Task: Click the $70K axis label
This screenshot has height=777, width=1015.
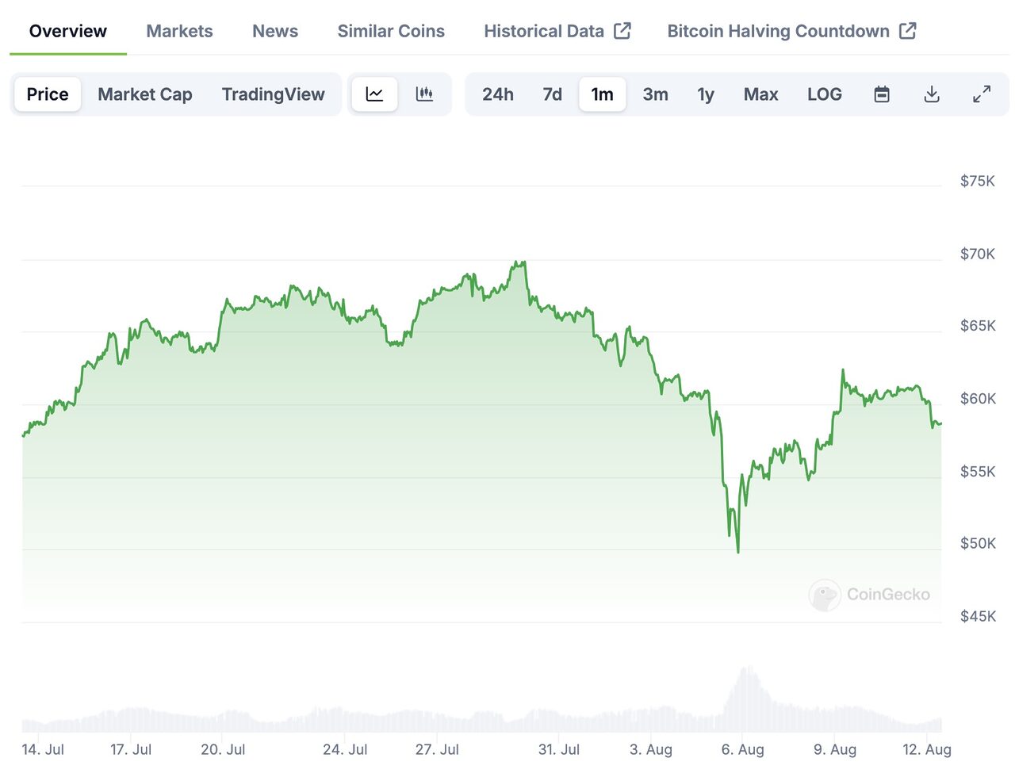Action: pos(978,254)
